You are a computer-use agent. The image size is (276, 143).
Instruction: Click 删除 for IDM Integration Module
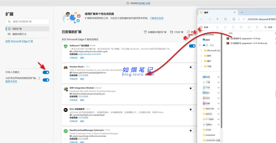click(82, 100)
